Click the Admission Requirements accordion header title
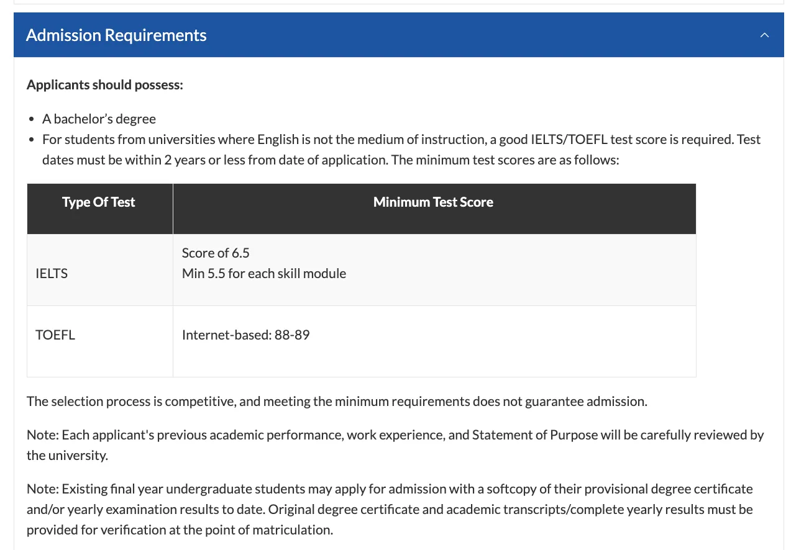Image resolution: width=809 pixels, height=550 pixels. tap(116, 35)
